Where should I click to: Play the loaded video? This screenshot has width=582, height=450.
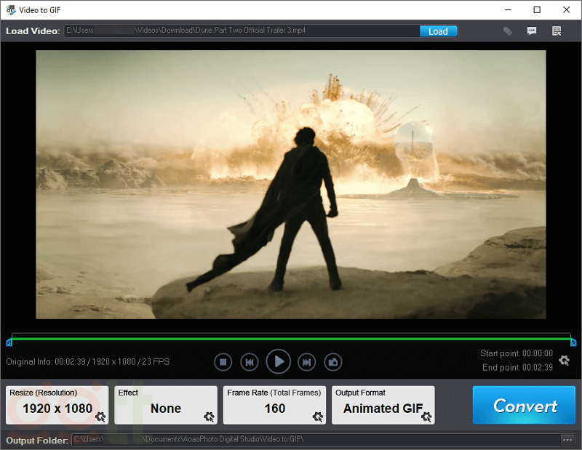[278, 361]
